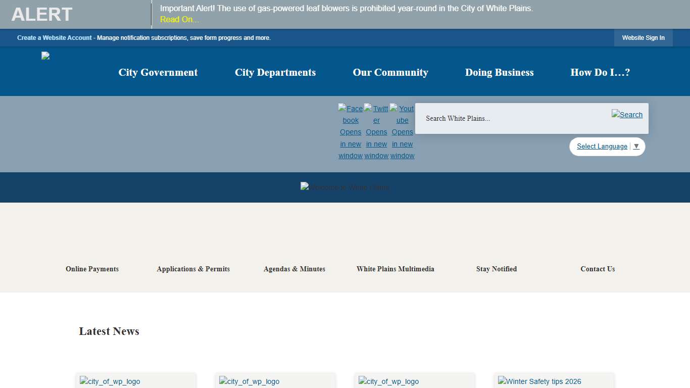Open the Facebook social media icon

[x=351, y=132]
